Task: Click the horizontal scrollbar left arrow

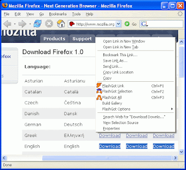Action: (x=4, y=158)
